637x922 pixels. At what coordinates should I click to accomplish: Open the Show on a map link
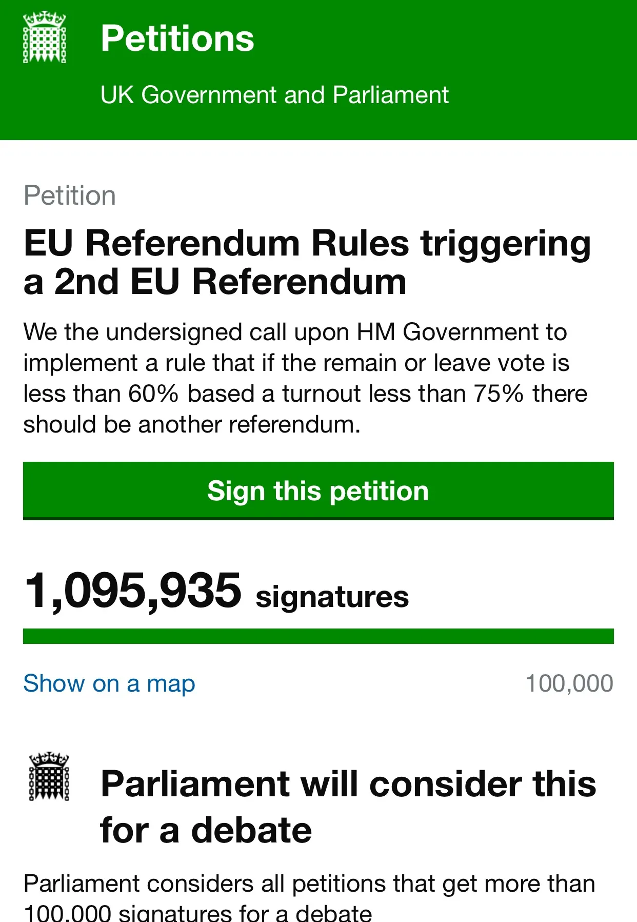[x=109, y=683]
